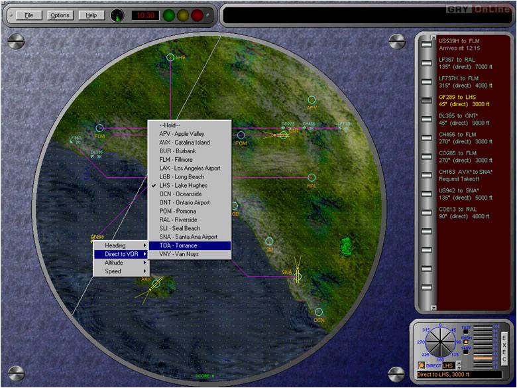Click the red status light
517x388 pixels.
click(x=197, y=15)
